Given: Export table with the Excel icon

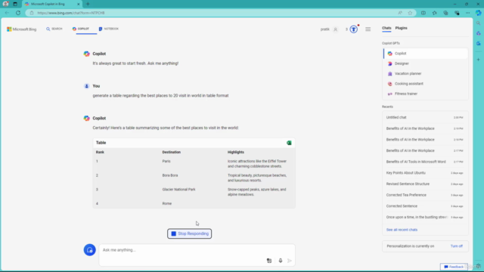Looking at the screenshot, I should (x=289, y=143).
